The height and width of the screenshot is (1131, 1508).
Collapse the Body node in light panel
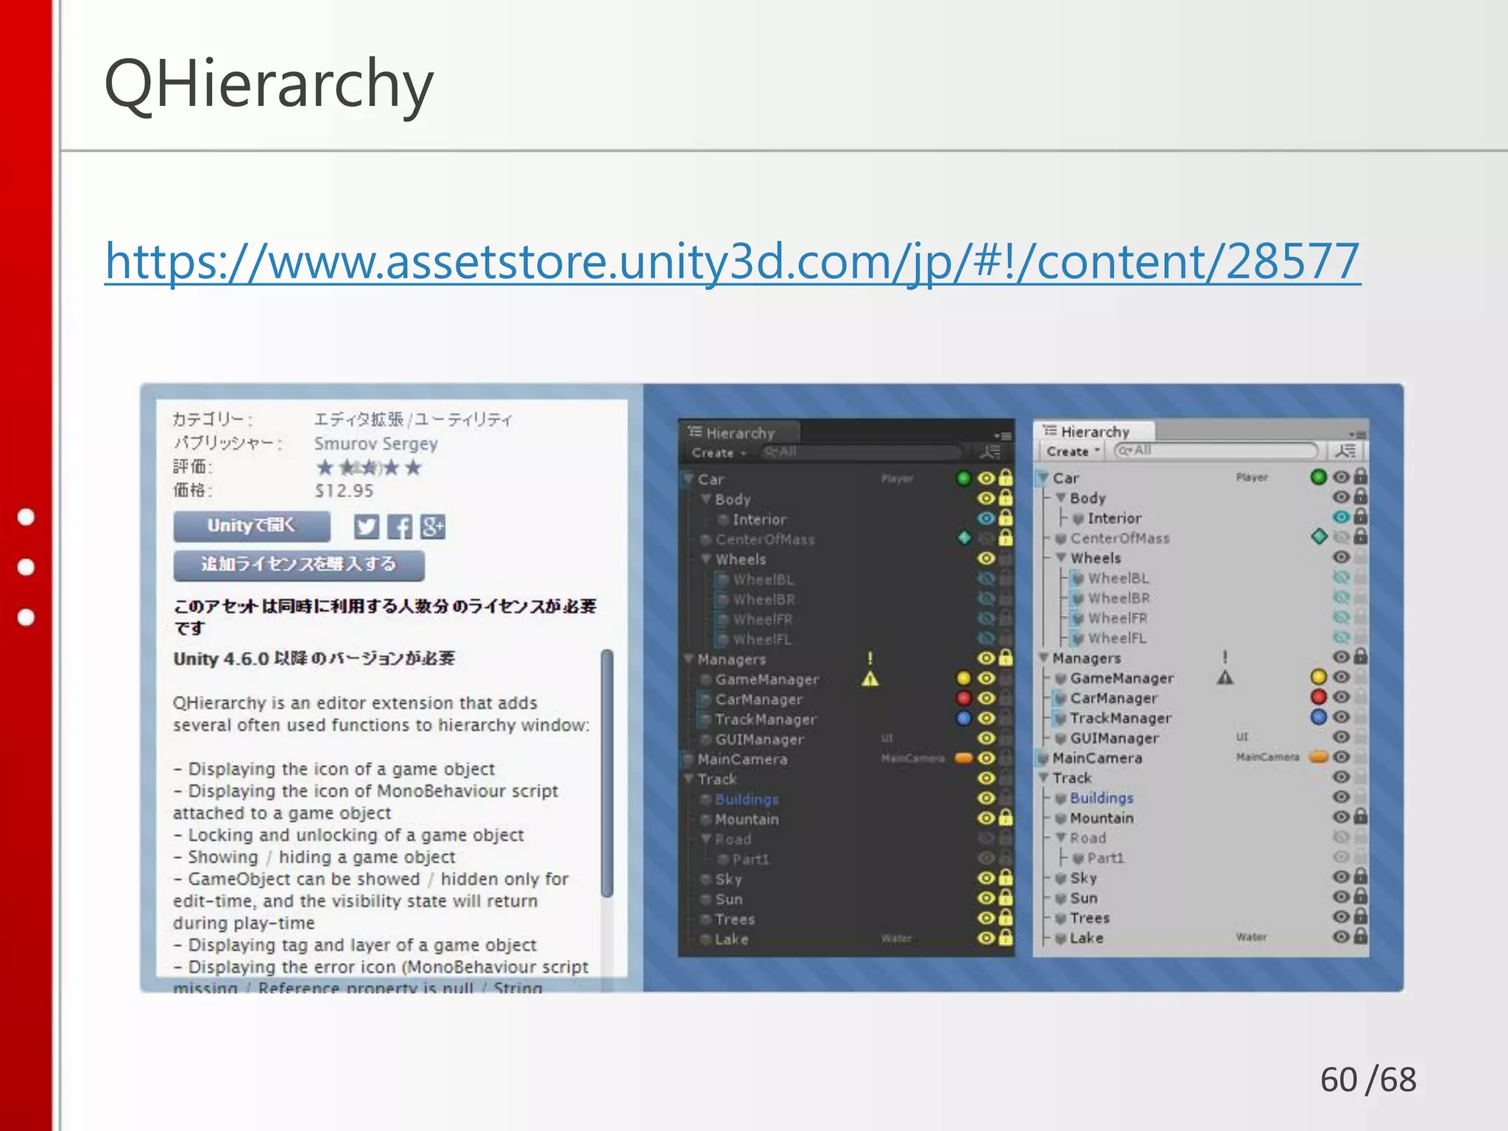(x=1060, y=498)
